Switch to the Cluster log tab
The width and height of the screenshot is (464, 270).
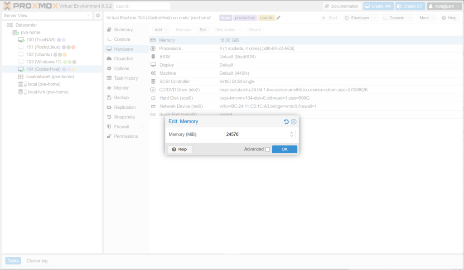(x=37, y=260)
